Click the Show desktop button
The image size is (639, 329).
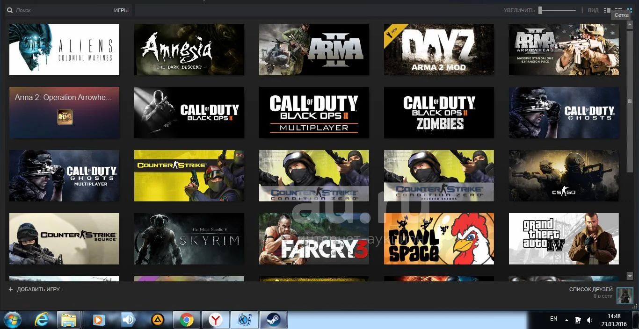click(635, 320)
